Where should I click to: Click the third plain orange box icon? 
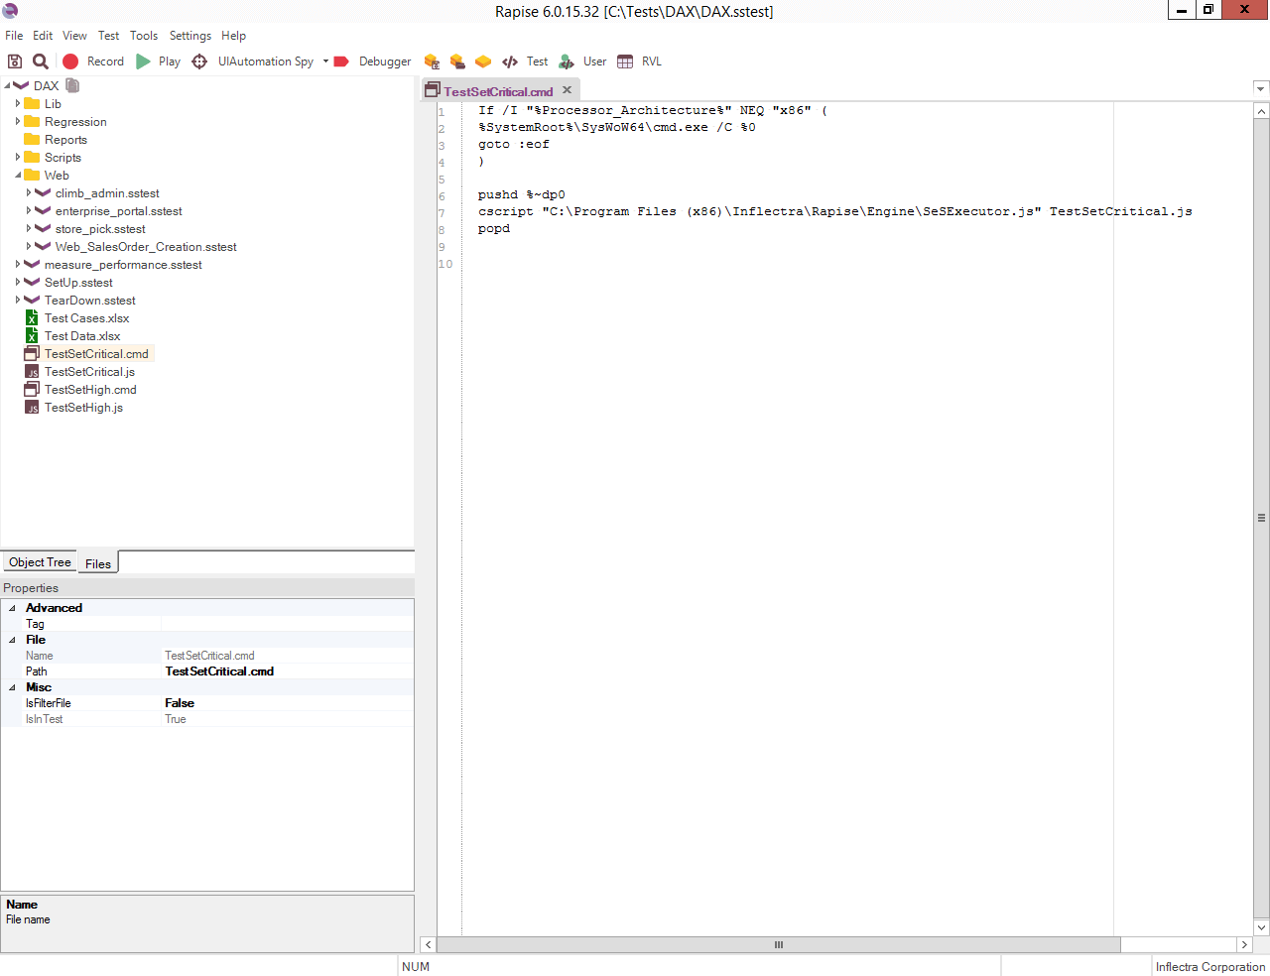[x=483, y=61]
